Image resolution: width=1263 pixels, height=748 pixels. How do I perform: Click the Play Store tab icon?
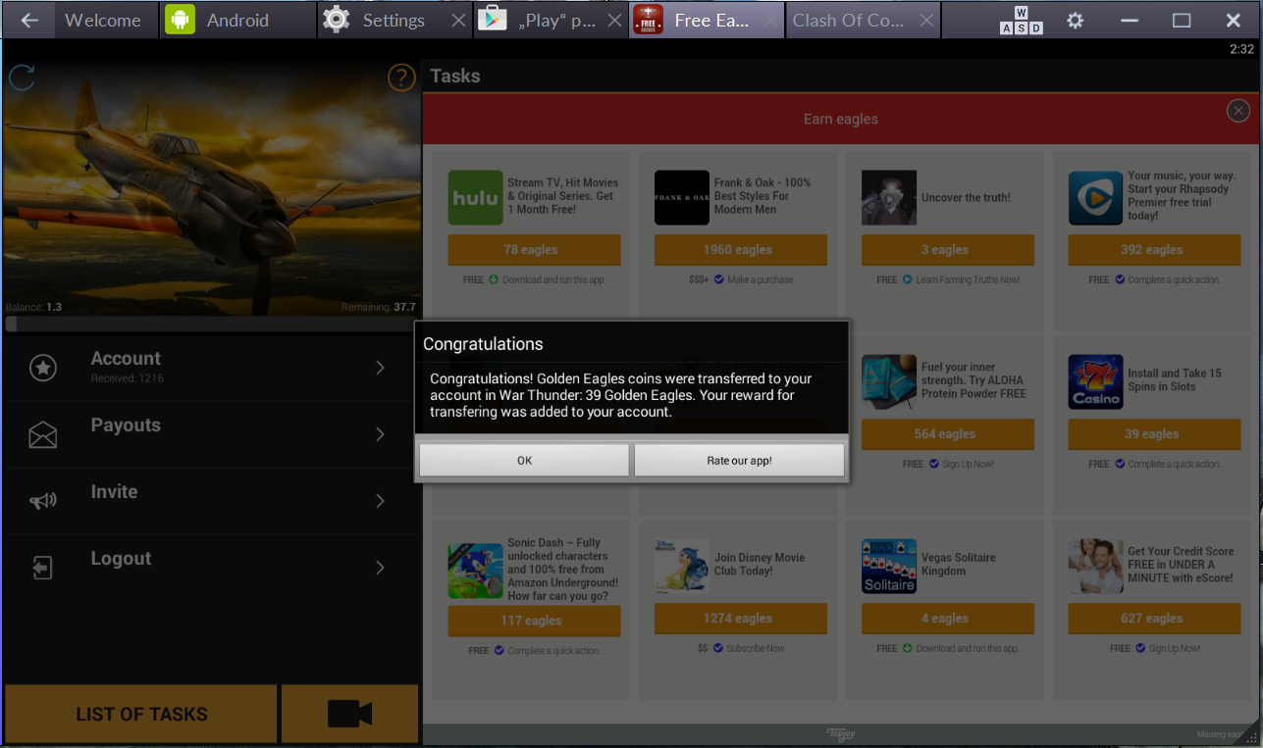point(491,21)
